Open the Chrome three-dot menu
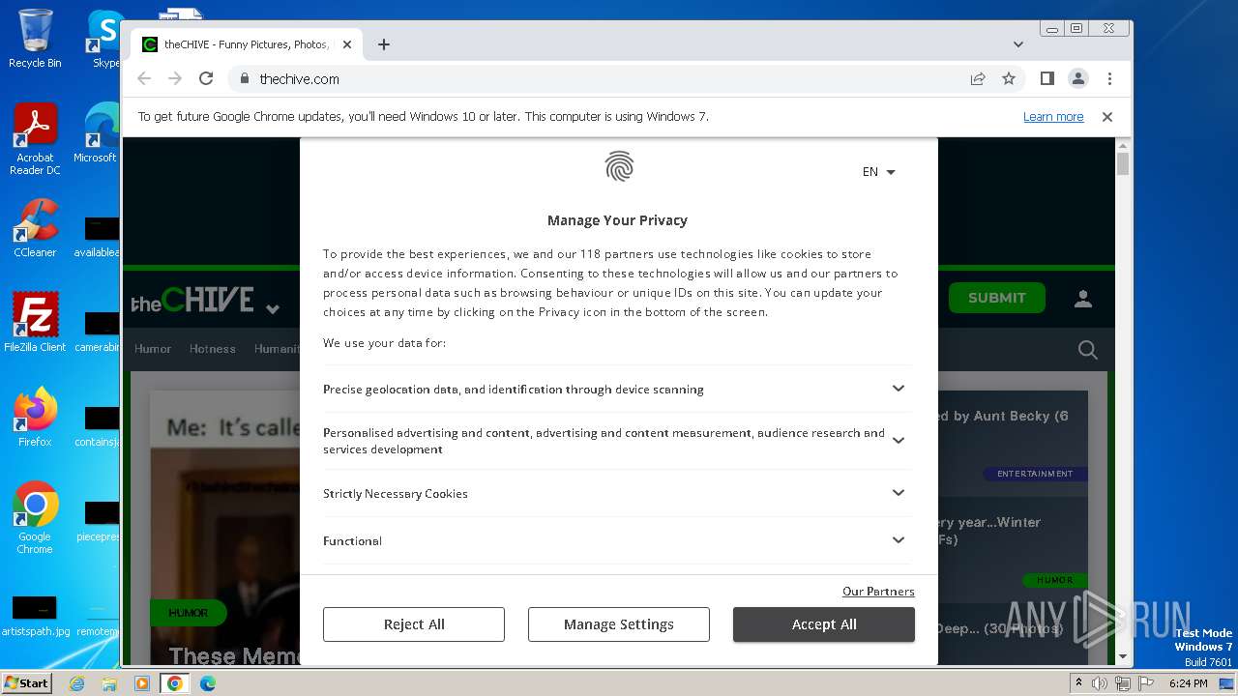1238x696 pixels. 1109,78
